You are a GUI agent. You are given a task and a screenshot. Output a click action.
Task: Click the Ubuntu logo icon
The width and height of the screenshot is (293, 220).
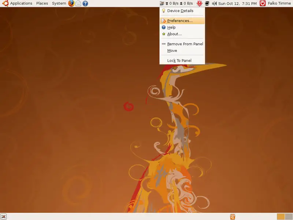[5, 3]
